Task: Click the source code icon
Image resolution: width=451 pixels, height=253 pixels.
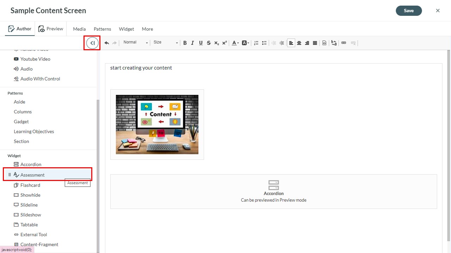Action: tap(325, 43)
